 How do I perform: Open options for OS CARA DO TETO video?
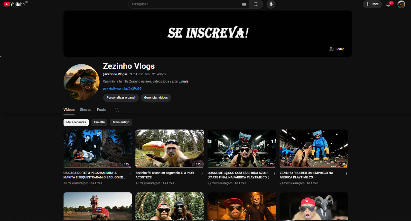[130, 174]
